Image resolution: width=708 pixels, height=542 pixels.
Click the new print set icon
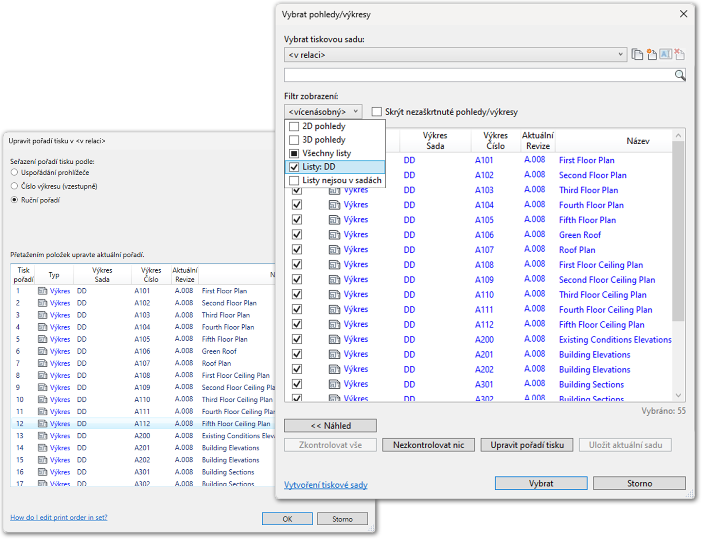(x=651, y=55)
